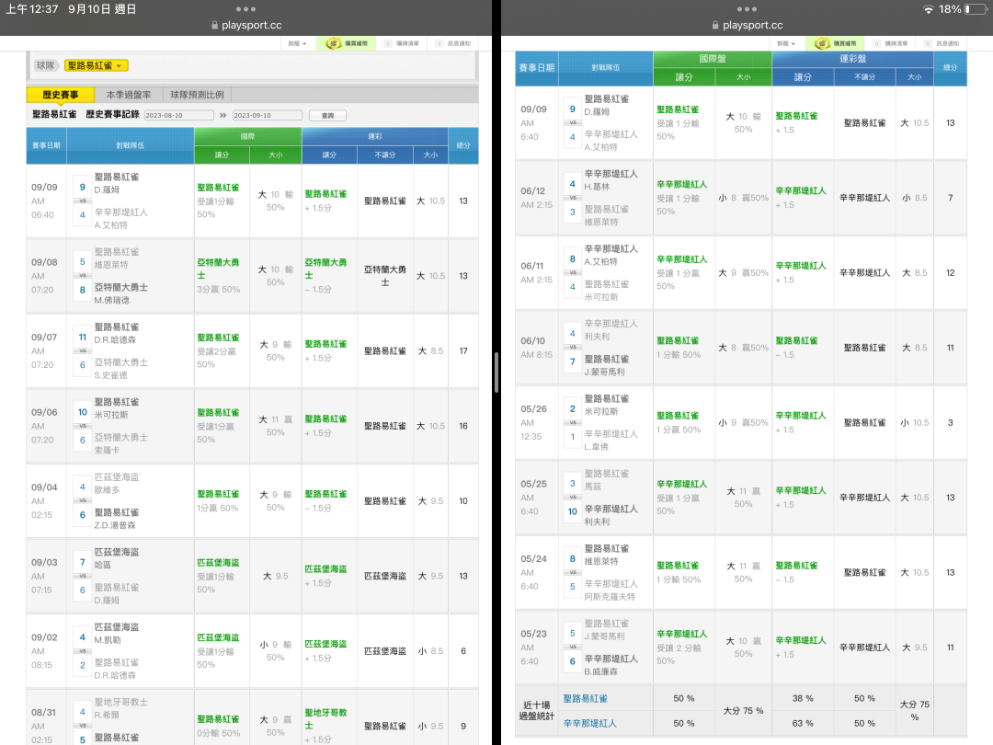Tap the lock icon in the right window's address bar
The height and width of the screenshot is (745, 993).
click(x=715, y=26)
